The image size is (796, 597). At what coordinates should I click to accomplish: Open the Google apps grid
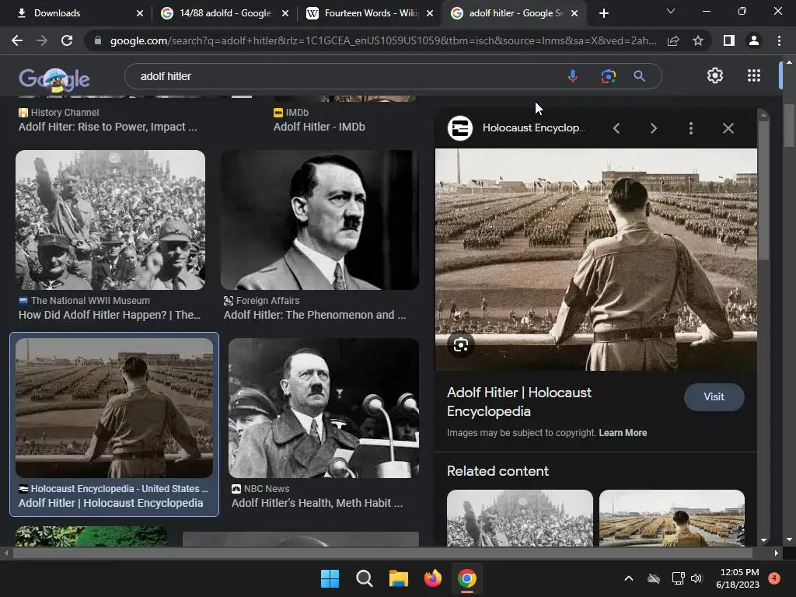click(x=754, y=75)
